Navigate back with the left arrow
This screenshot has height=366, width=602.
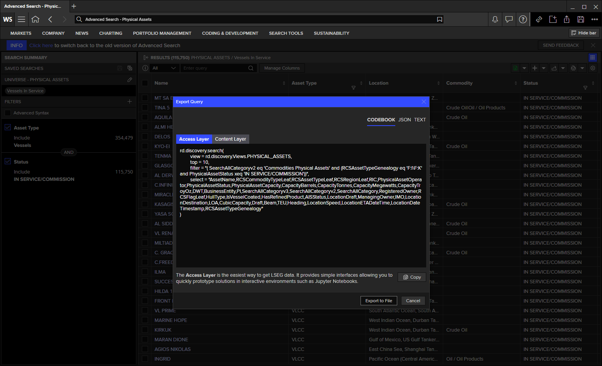[x=50, y=19]
